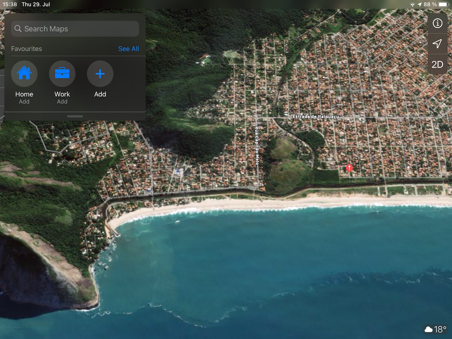
Task: Open the map info settings button
Action: (437, 23)
